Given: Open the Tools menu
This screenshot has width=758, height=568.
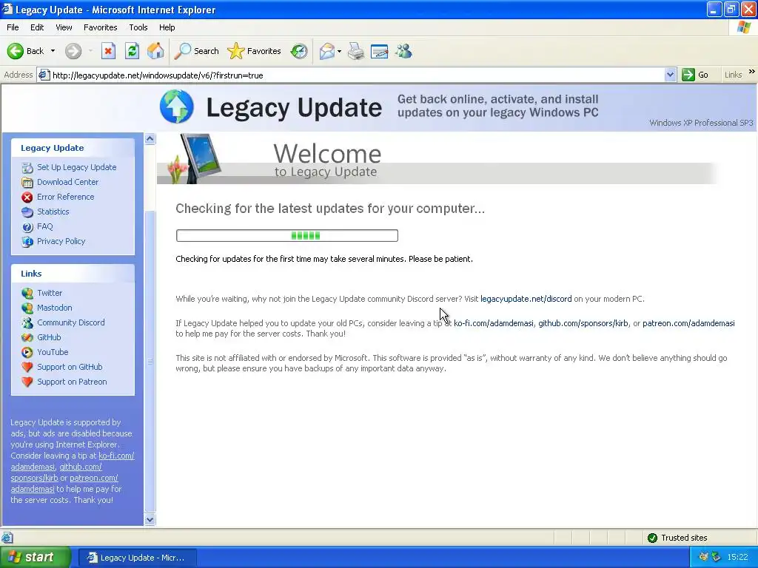Looking at the screenshot, I should coord(138,27).
